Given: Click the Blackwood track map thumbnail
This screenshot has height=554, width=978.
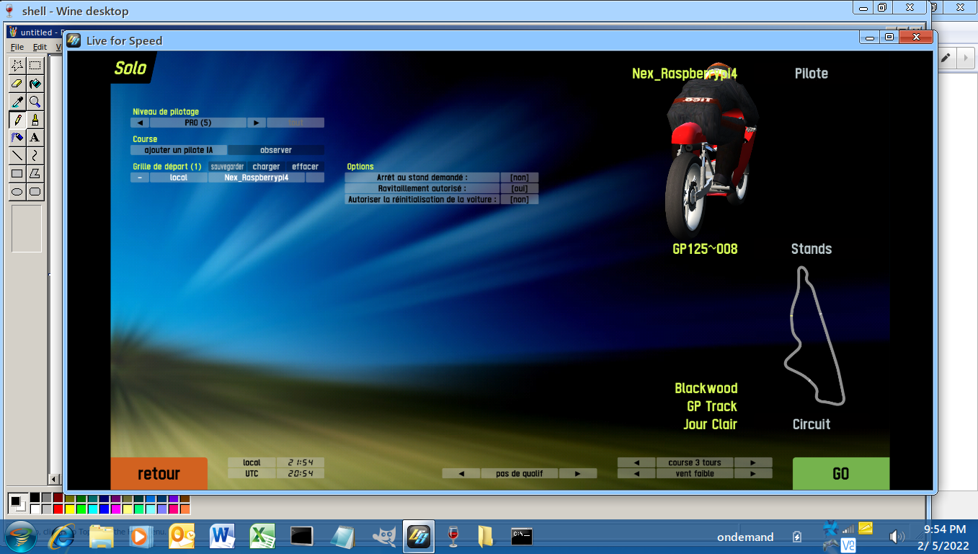Looking at the screenshot, I should [814, 335].
